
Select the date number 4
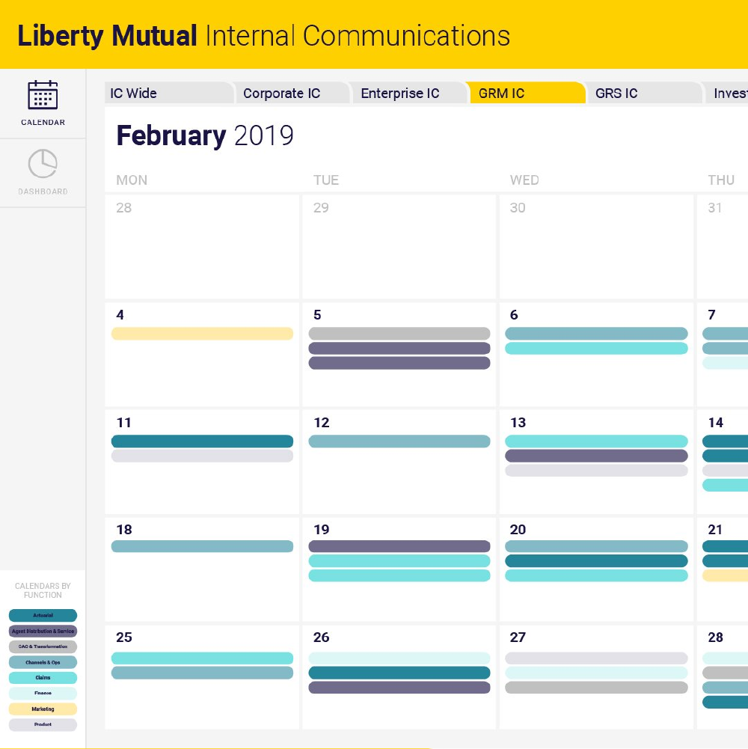pos(120,315)
